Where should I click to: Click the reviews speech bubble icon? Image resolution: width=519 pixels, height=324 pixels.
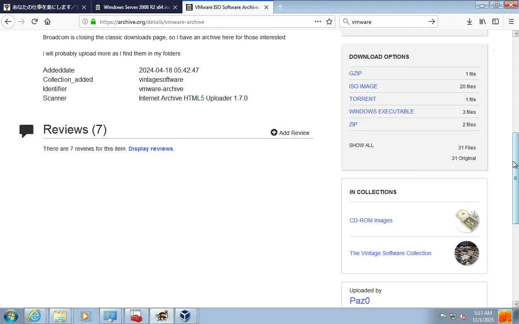26,131
